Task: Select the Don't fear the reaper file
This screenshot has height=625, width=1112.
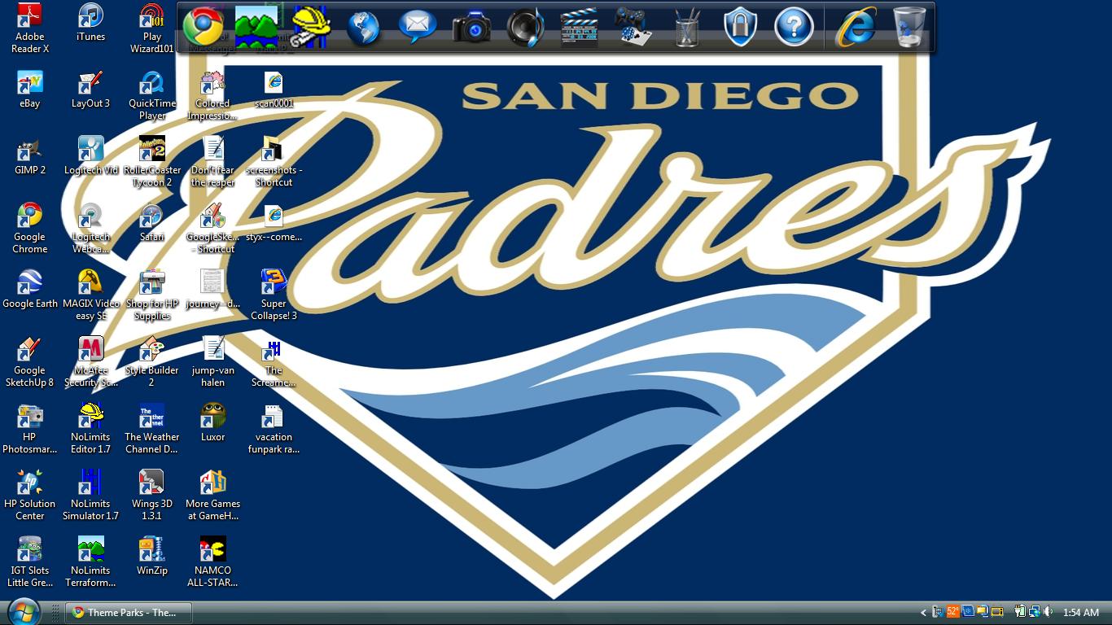Action: point(212,162)
